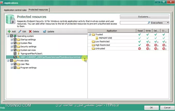The height and width of the screenshot is (111, 175).
Task: Collapse the Trusted application group
Action: pyautogui.click(x=90, y=35)
